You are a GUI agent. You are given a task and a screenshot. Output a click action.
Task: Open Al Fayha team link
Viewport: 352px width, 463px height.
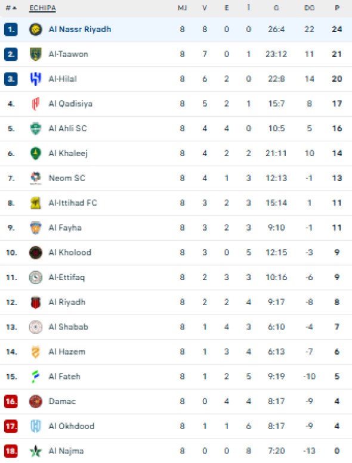pyautogui.click(x=65, y=228)
